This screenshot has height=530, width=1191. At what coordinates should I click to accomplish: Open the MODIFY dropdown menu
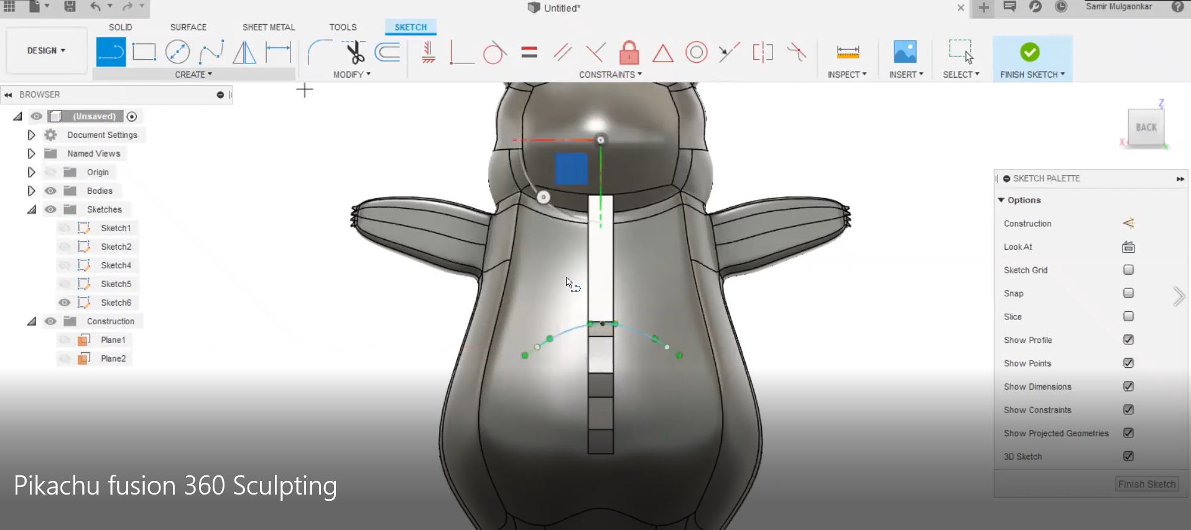pyautogui.click(x=352, y=75)
